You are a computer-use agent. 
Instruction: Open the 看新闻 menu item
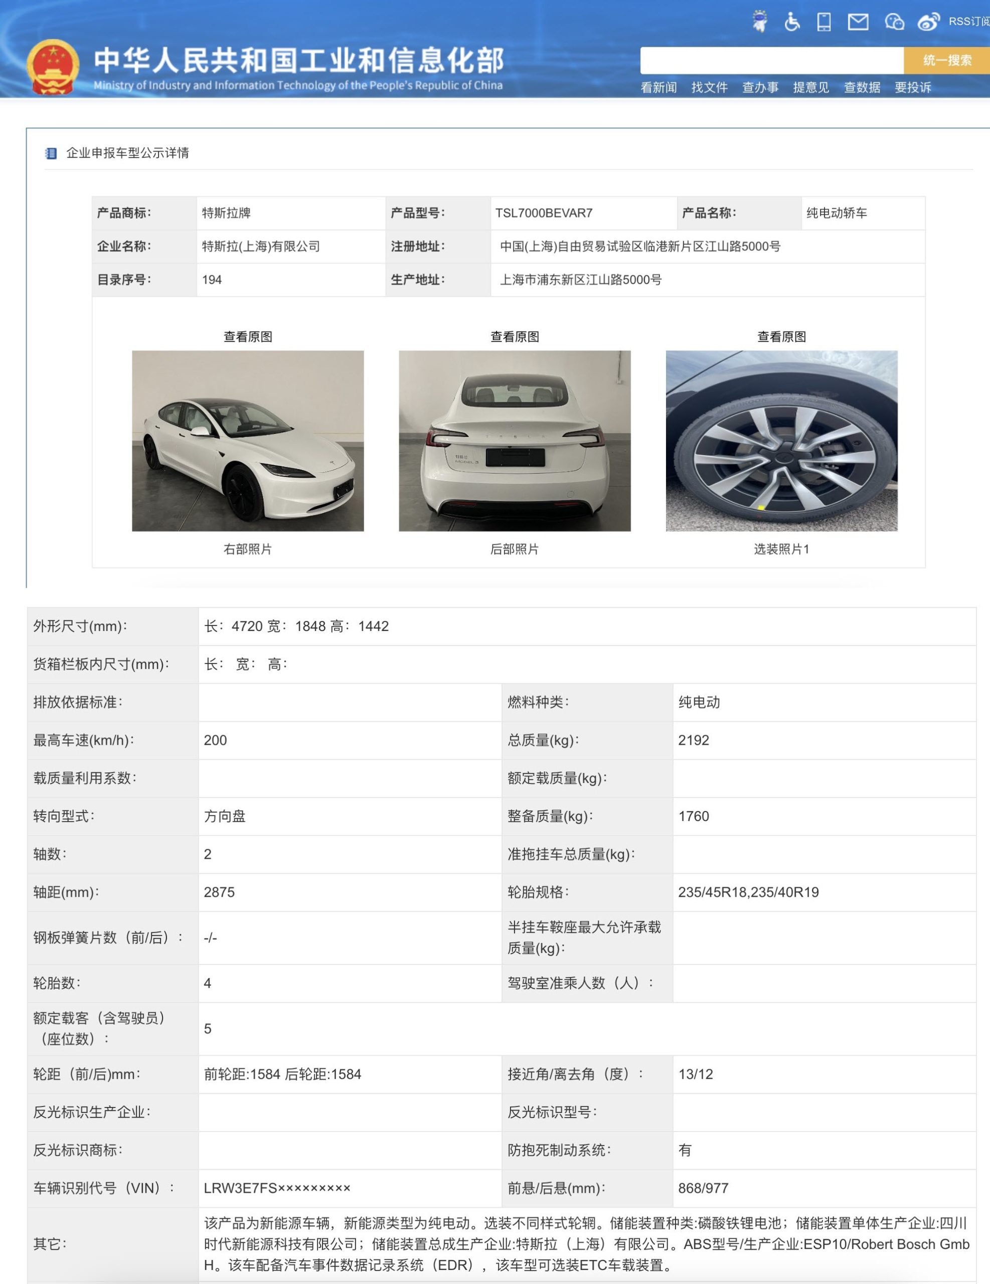coord(658,88)
